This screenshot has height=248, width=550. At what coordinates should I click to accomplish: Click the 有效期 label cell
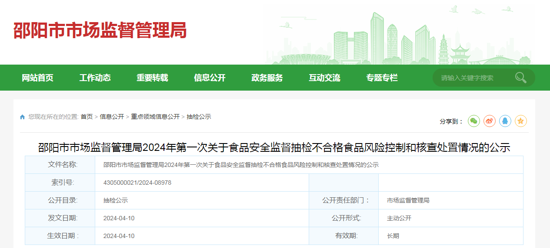click(x=344, y=236)
